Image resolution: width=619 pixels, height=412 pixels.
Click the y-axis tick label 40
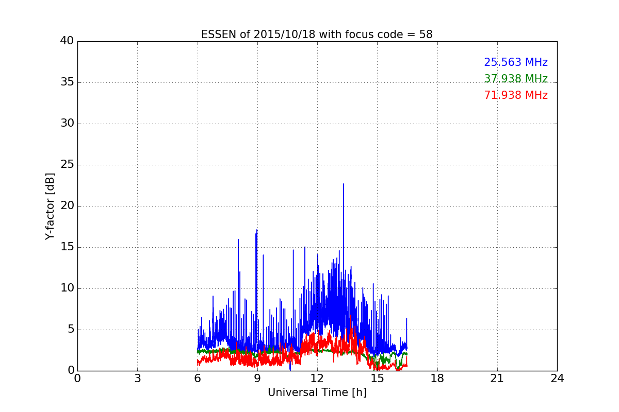click(x=67, y=41)
